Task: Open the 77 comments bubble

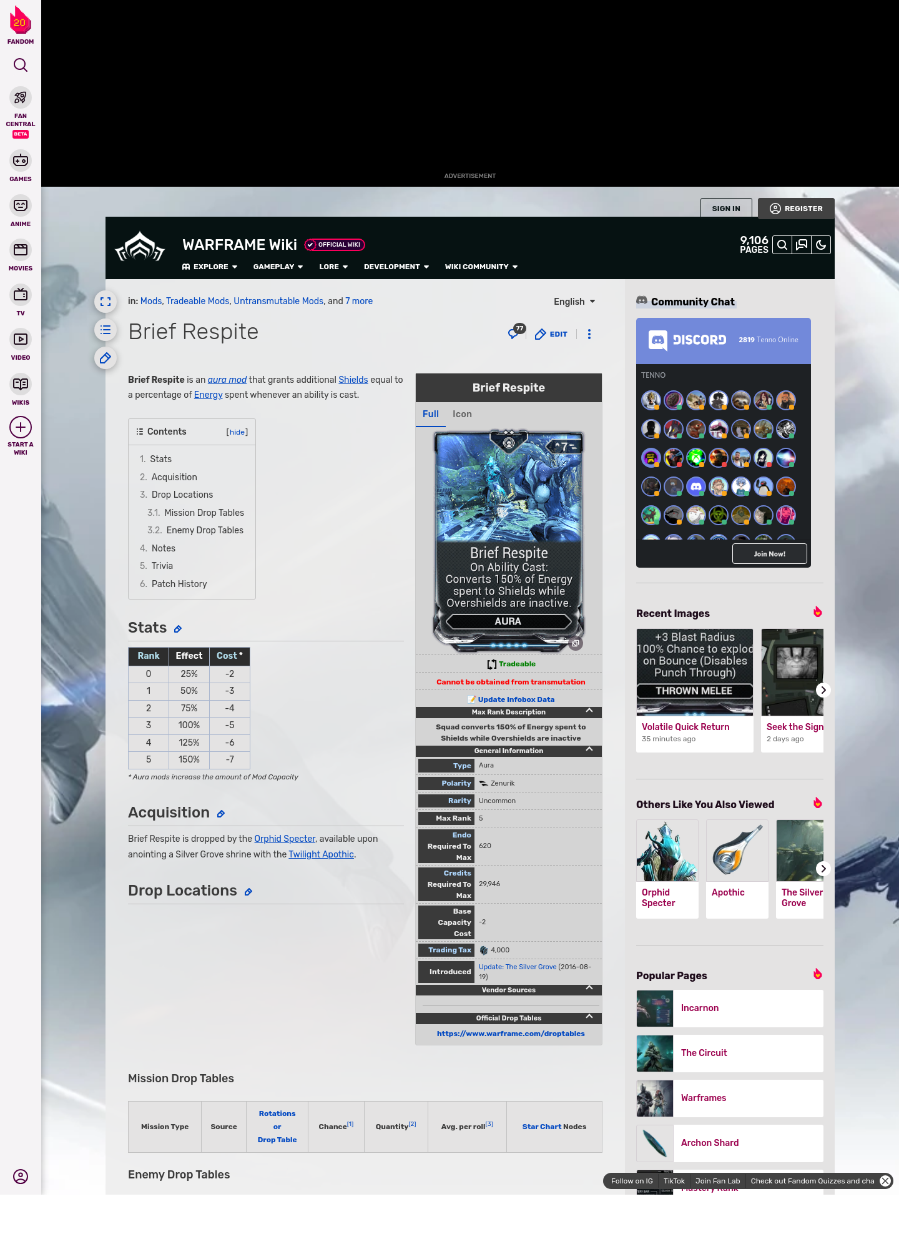Action: [516, 332]
